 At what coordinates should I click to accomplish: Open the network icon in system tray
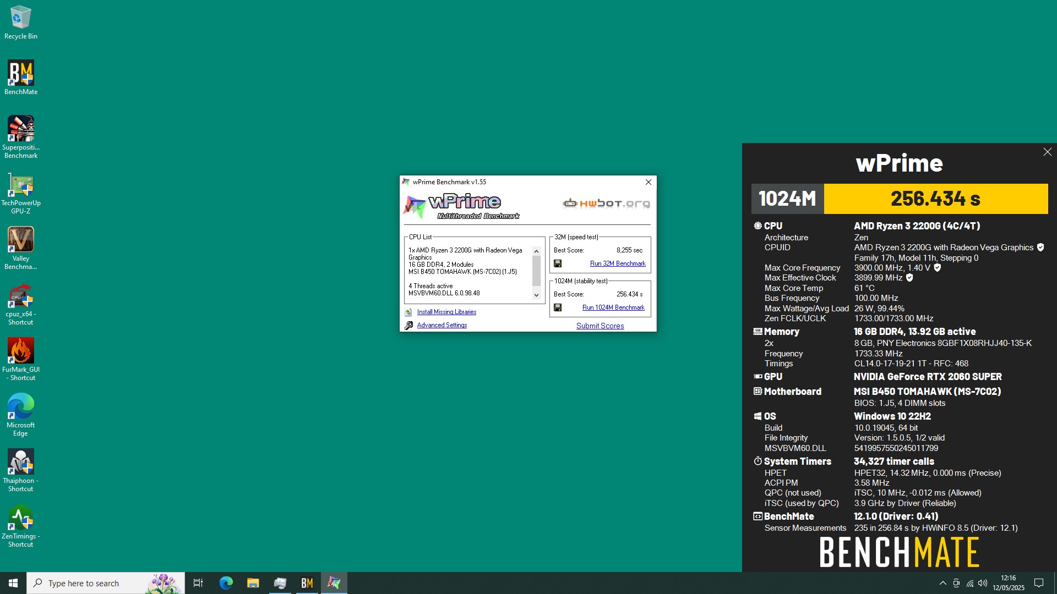[x=969, y=583]
